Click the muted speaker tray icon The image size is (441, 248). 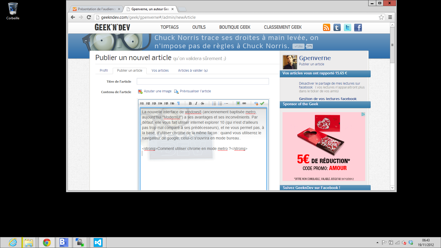[404, 242]
